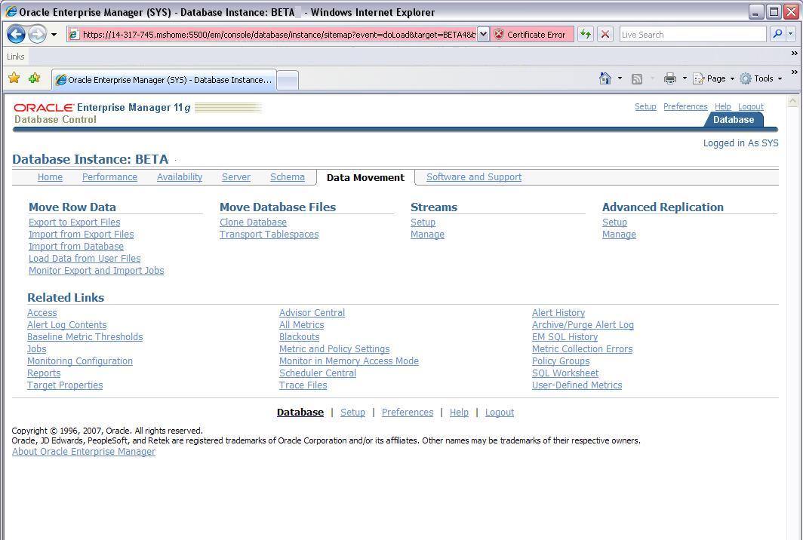Click the Refresh page icon
Viewport: 803px width, 540px height.
pyautogui.click(x=586, y=34)
